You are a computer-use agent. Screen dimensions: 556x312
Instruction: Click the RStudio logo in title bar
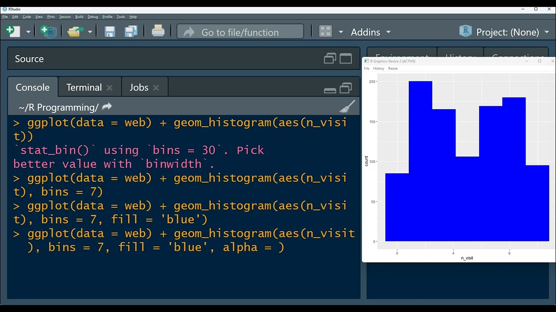4,9
